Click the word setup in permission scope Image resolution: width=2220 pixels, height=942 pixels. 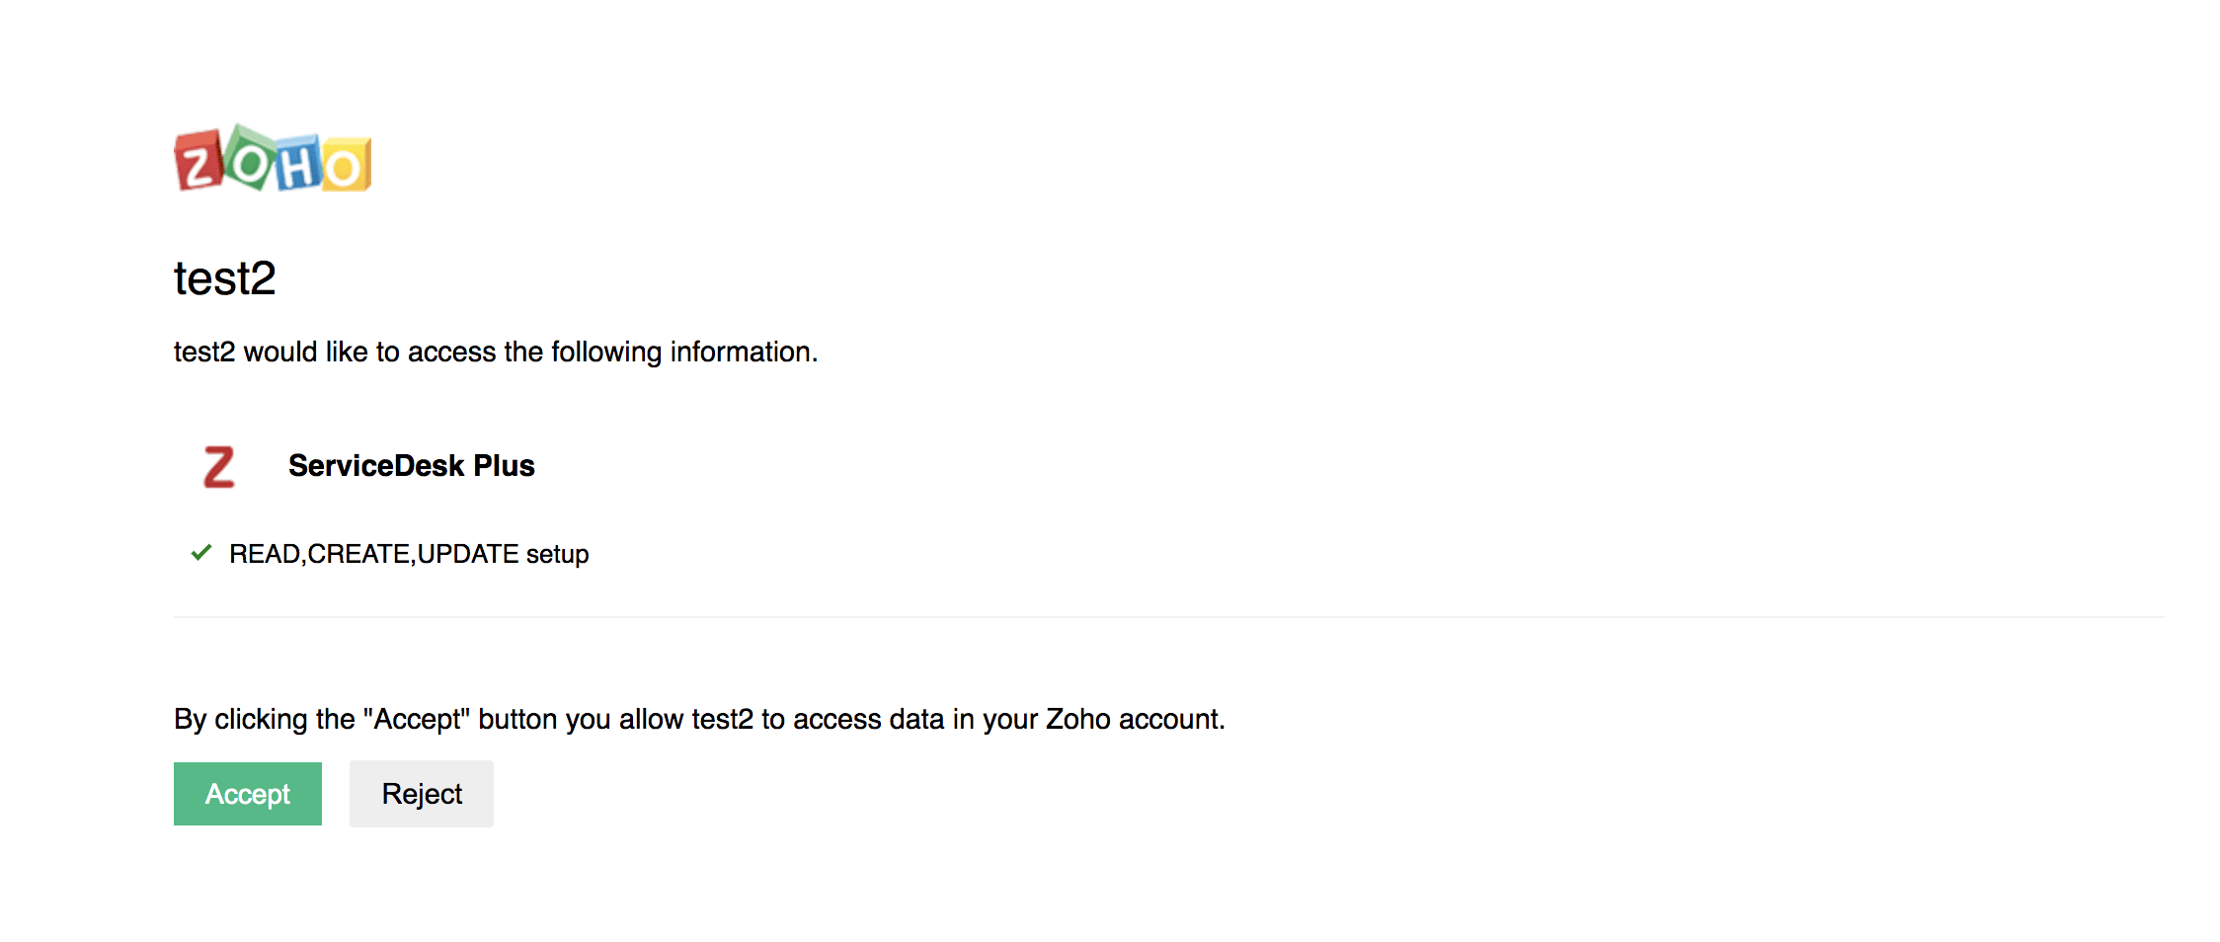click(557, 555)
